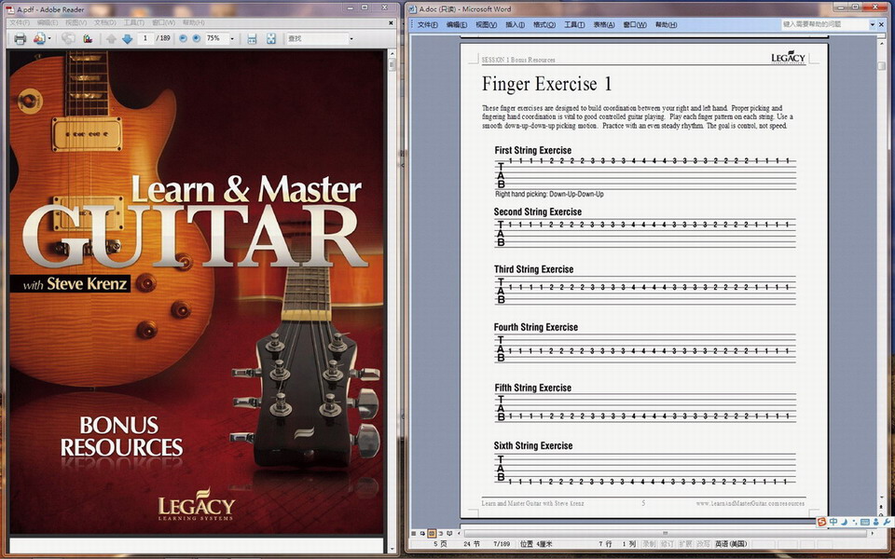Image resolution: width=895 pixels, height=559 pixels.
Task: Click the page number field in Adobe Reader
Action: coord(145,38)
